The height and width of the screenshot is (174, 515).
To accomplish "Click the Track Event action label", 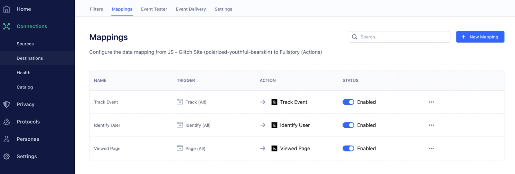I will [x=294, y=102].
